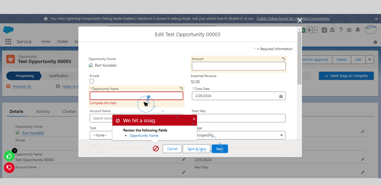Select the Activity tab
This screenshot has height=185, width=381.
click(x=43, y=111)
